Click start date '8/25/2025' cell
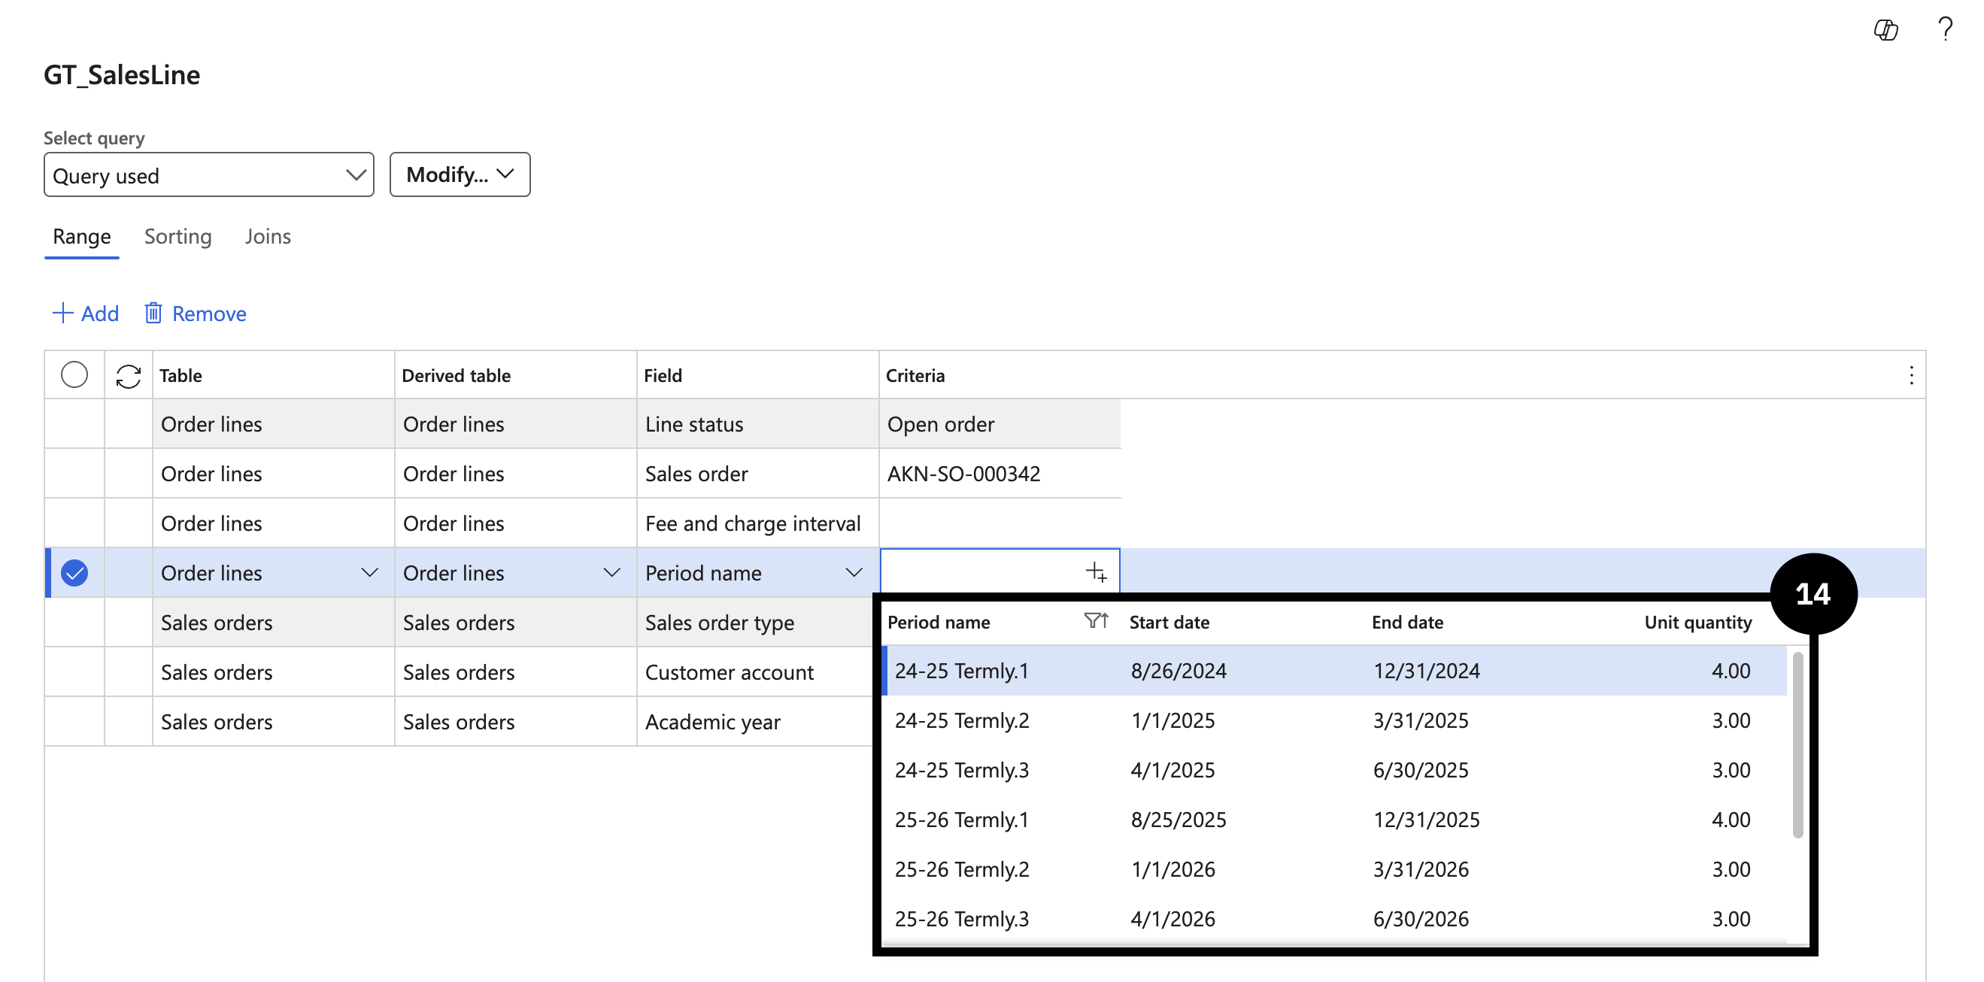The width and height of the screenshot is (1984, 982). 1179,820
